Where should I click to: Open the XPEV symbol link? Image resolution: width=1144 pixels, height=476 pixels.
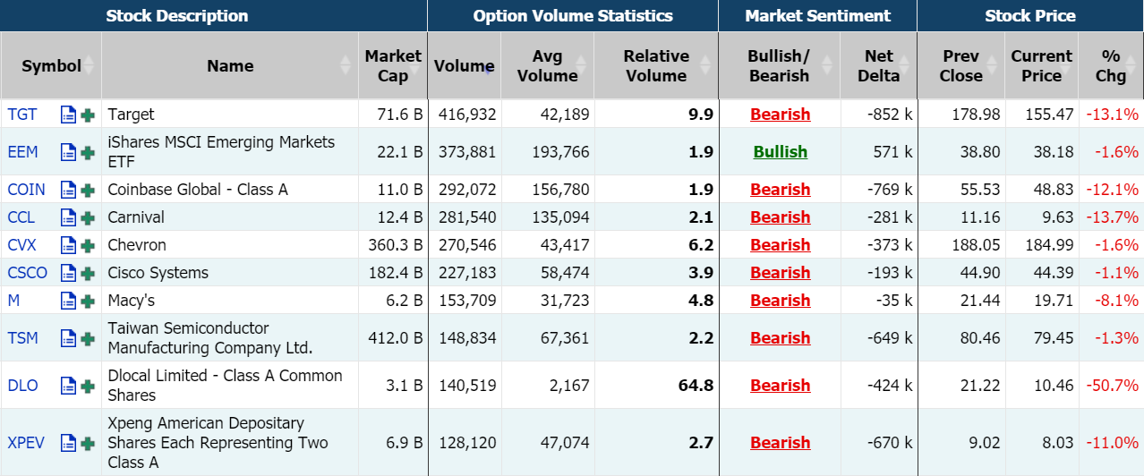[26, 443]
